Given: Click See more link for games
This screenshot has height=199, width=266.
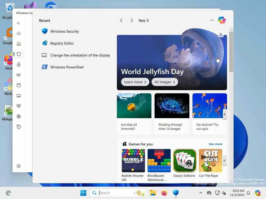Looking at the screenshot, I should pos(215,144).
